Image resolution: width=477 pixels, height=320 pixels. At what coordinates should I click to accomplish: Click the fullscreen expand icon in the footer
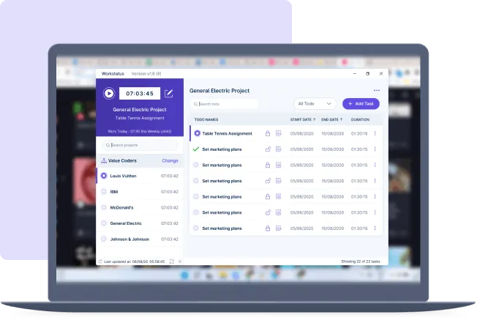point(172,261)
